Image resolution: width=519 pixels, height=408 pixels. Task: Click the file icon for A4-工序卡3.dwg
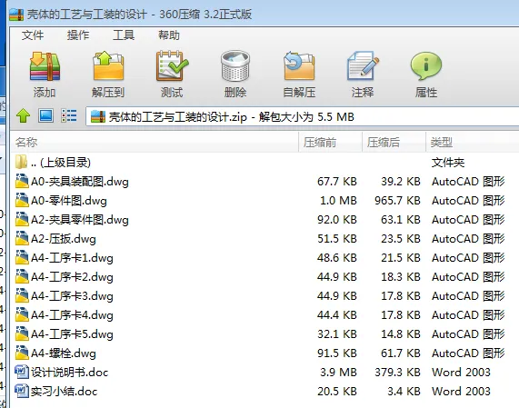point(22,295)
